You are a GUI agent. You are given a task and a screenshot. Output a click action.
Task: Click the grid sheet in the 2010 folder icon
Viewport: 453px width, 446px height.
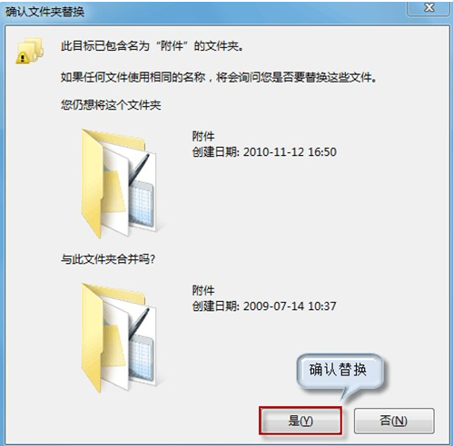pyautogui.click(x=141, y=204)
